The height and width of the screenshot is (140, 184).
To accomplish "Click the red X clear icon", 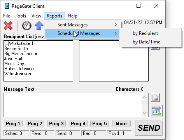I will click(x=8, y=26).
